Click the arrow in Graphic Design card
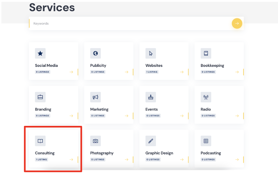Screen dimensions: 278x177 (x=182, y=160)
